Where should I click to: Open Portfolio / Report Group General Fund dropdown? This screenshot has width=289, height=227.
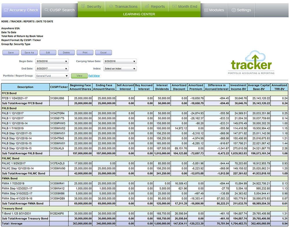pos(52,76)
